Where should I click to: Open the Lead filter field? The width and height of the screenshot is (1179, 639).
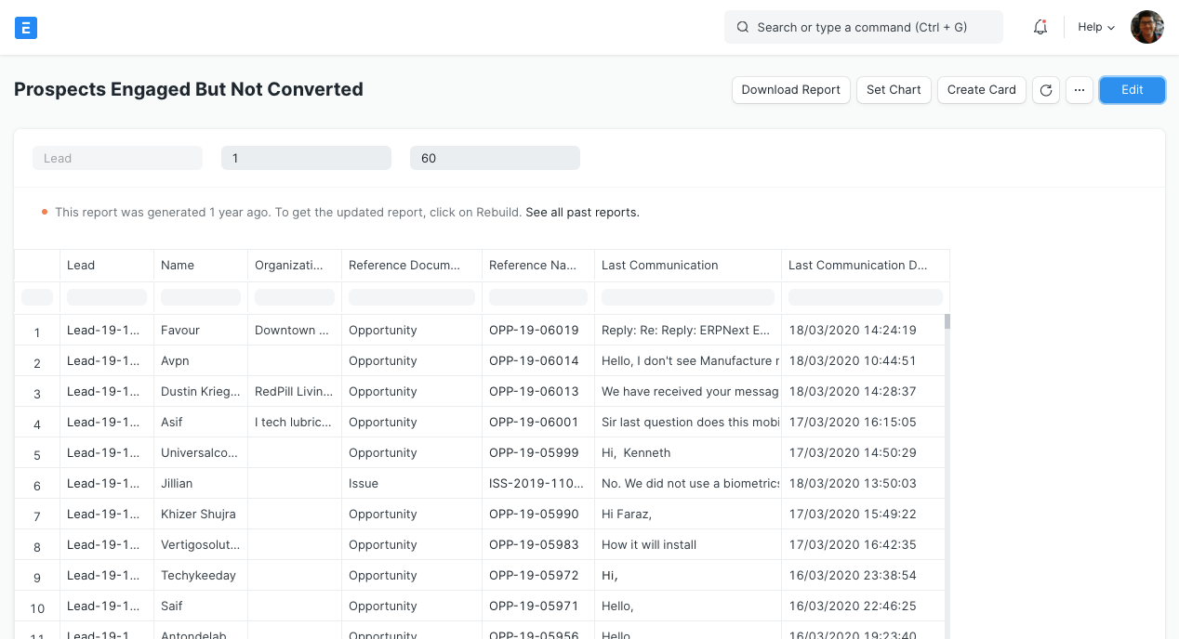[117, 157]
